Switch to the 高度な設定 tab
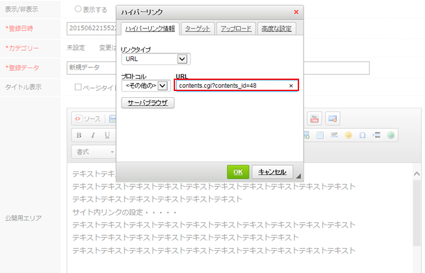 [277, 28]
